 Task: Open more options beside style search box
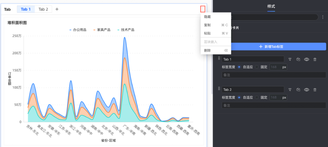(x=322, y=17)
